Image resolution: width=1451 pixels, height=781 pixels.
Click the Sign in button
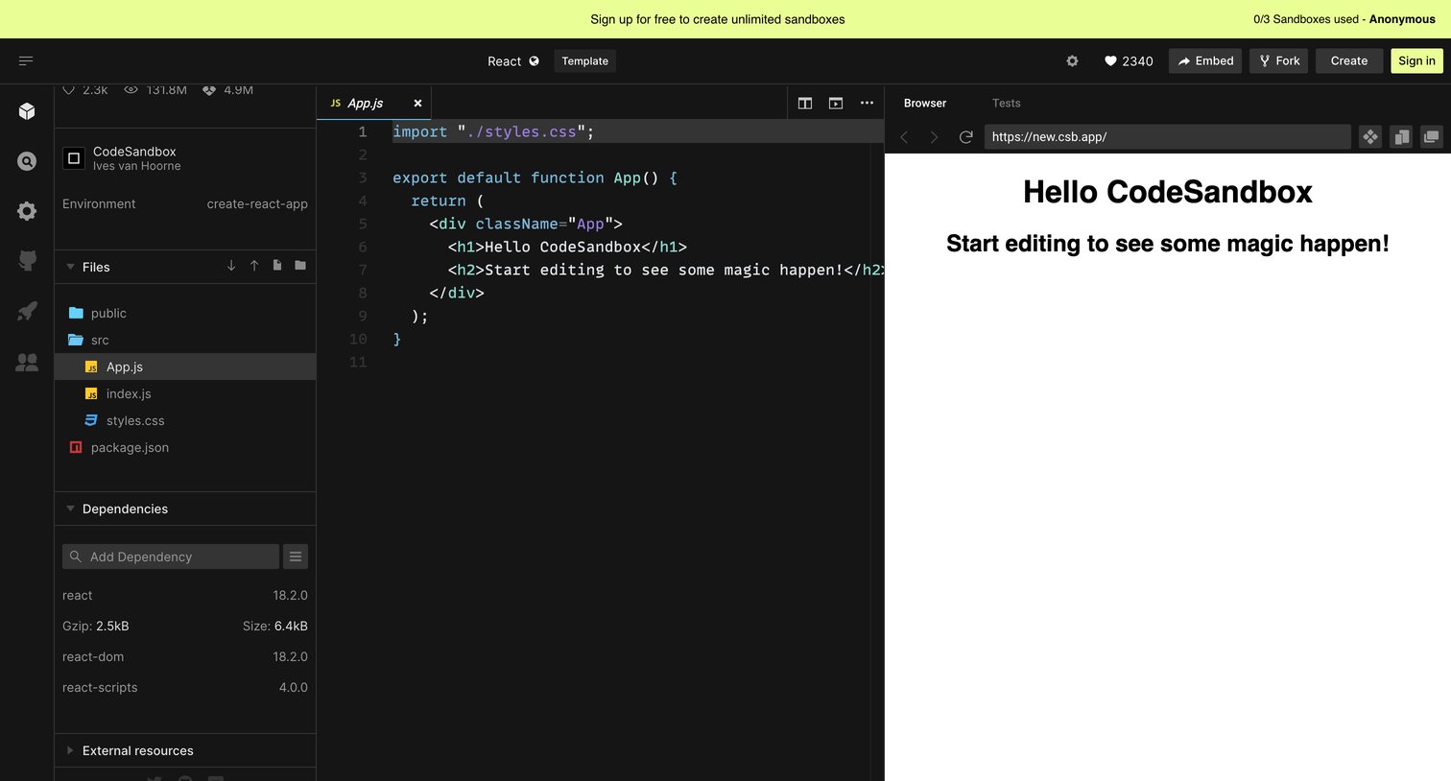point(1416,60)
